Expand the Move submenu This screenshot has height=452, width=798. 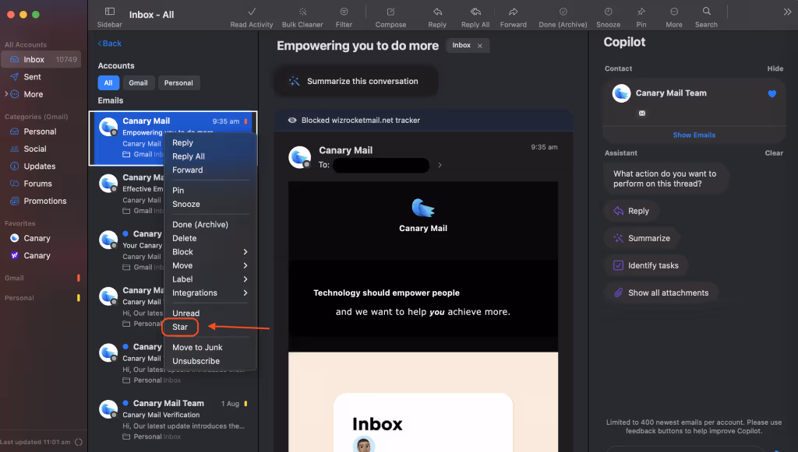(210, 265)
